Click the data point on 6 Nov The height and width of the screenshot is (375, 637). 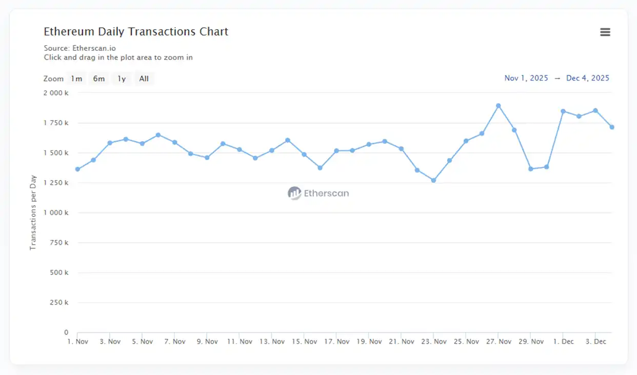[x=158, y=135]
